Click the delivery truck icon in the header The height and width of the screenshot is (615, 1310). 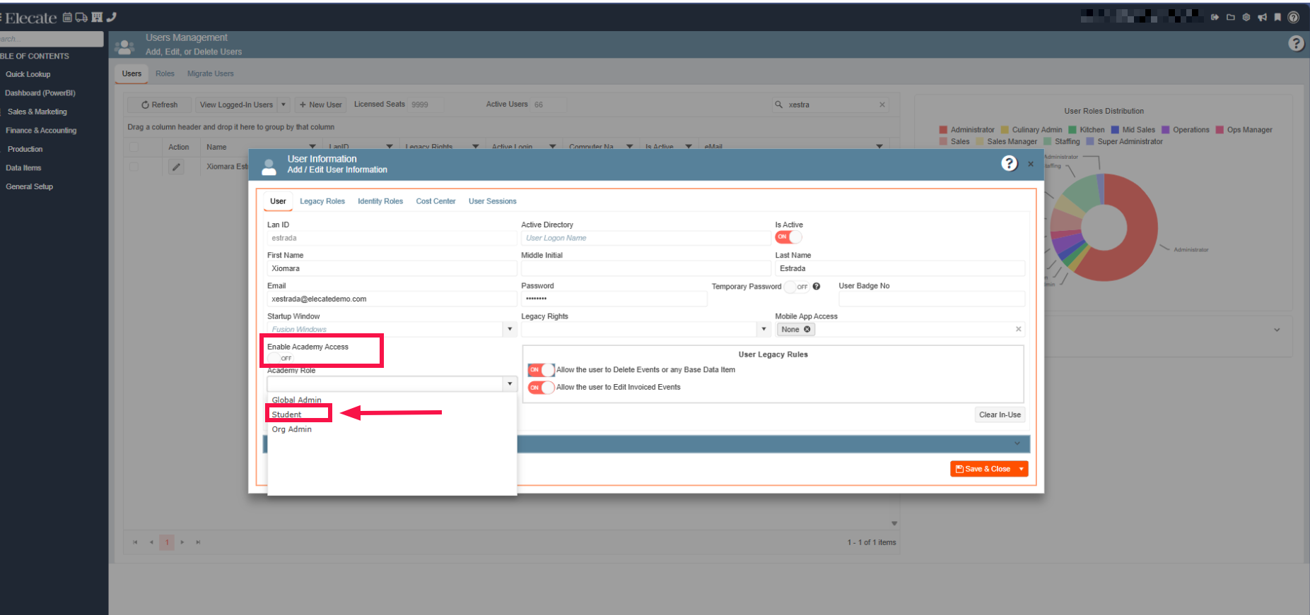pos(81,18)
